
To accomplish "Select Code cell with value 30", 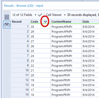I will (40, 27).
